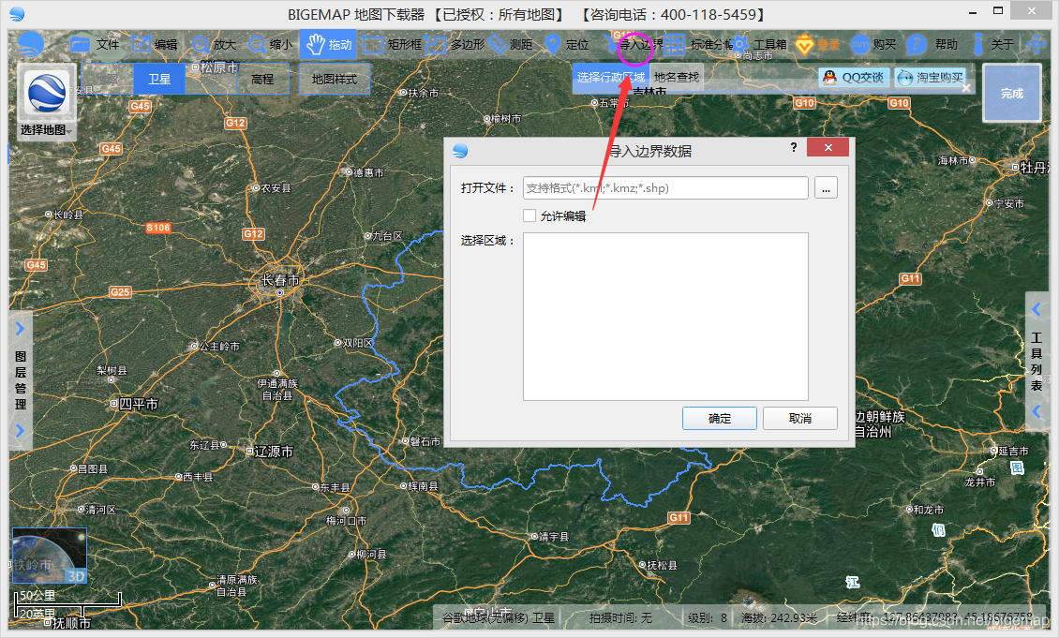Click the 缩小 zoom-out tool
This screenshot has width=1059, height=638.
tap(270, 45)
